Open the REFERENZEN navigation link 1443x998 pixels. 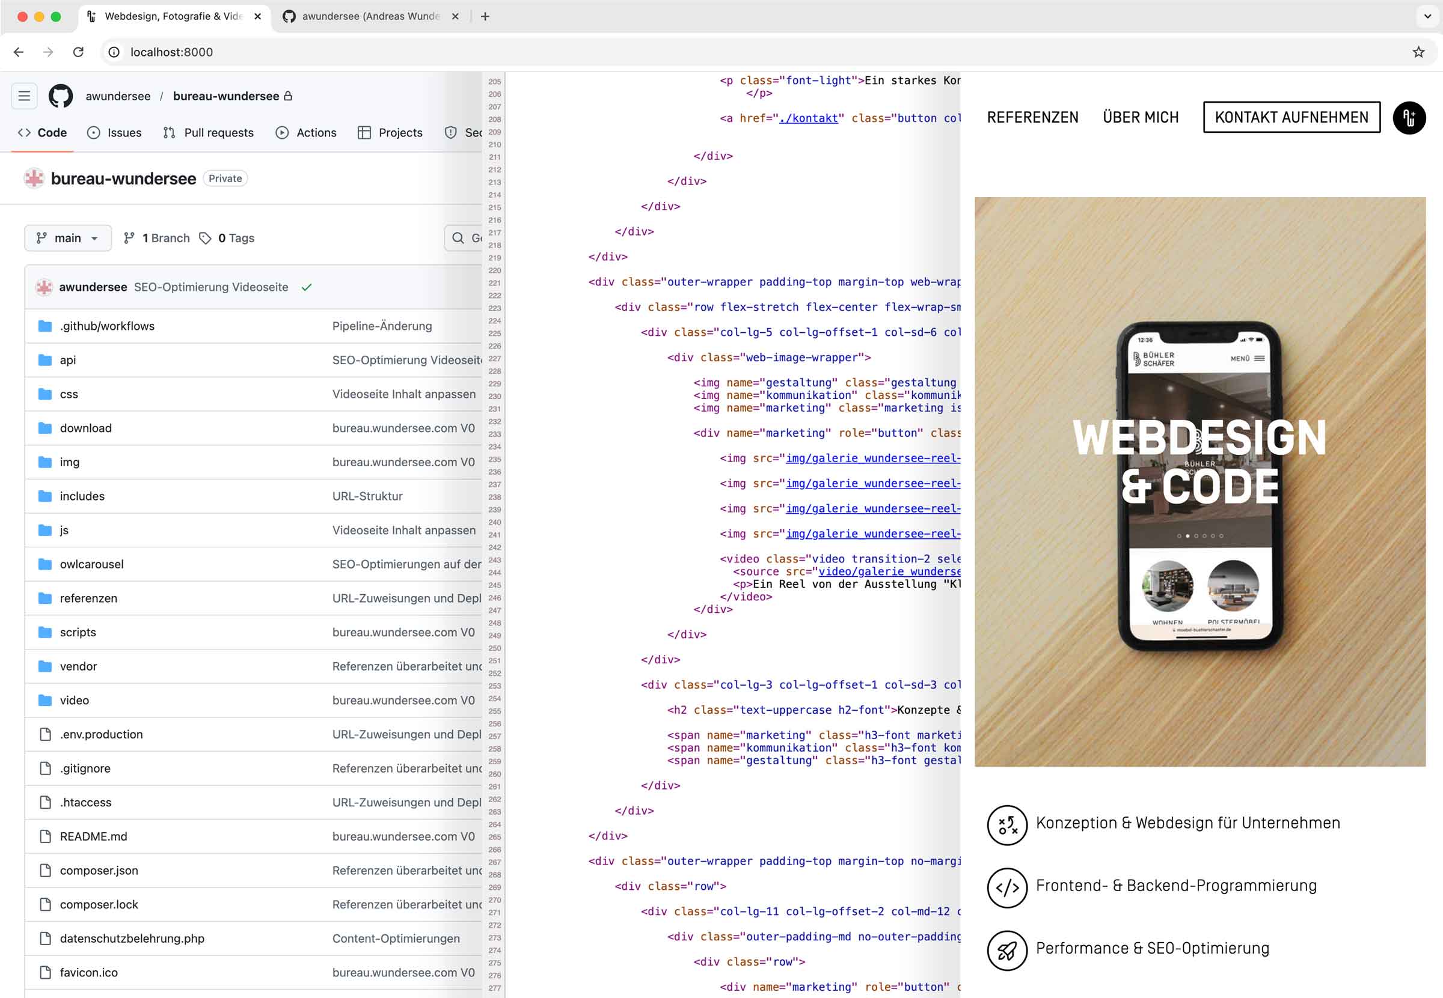1032,117
